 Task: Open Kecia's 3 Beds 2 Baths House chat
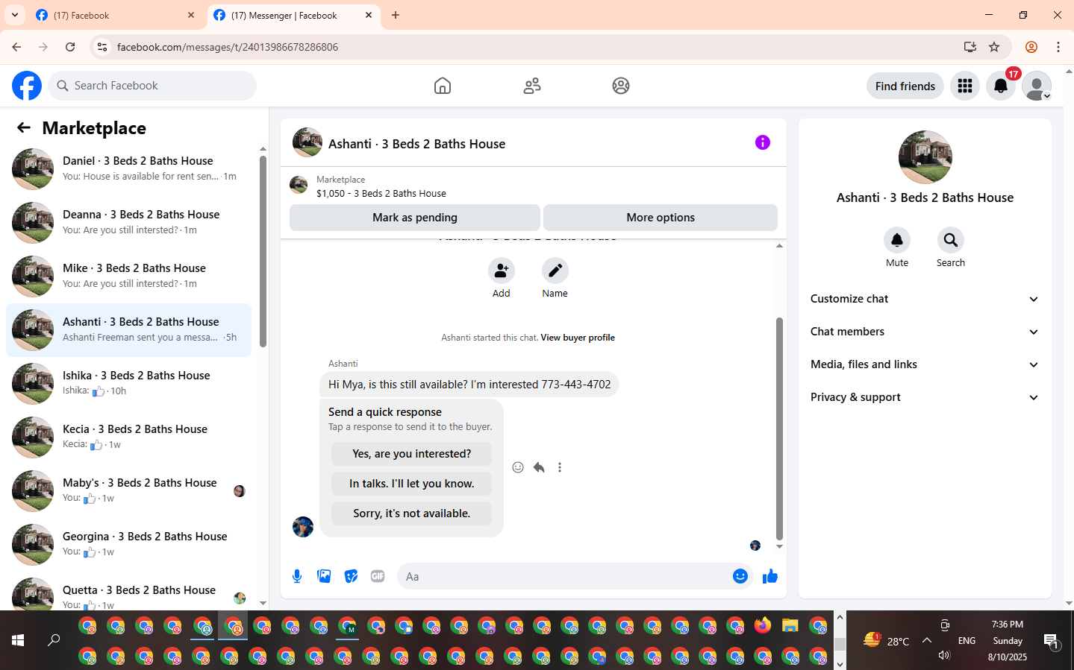(129, 437)
